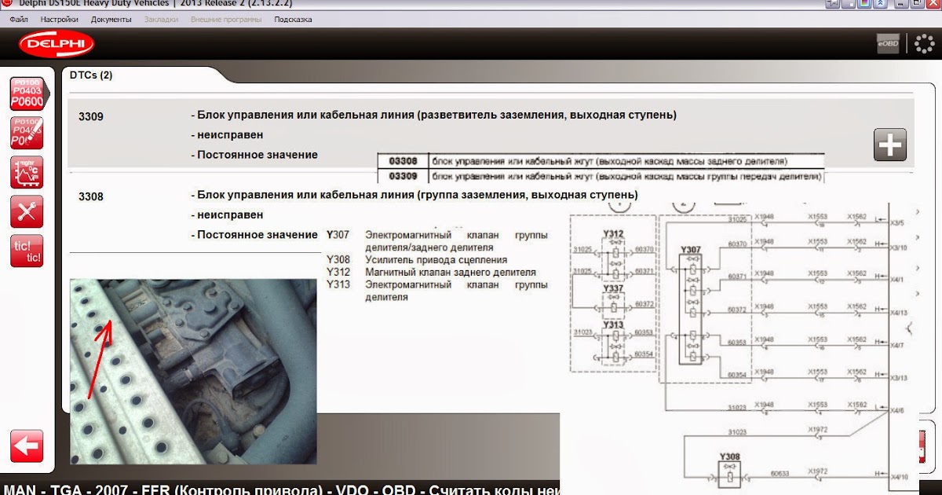Viewport: 942px width, 495px height.
Task: Click connector pin X3/10 in the diagram
Action: pos(900,247)
